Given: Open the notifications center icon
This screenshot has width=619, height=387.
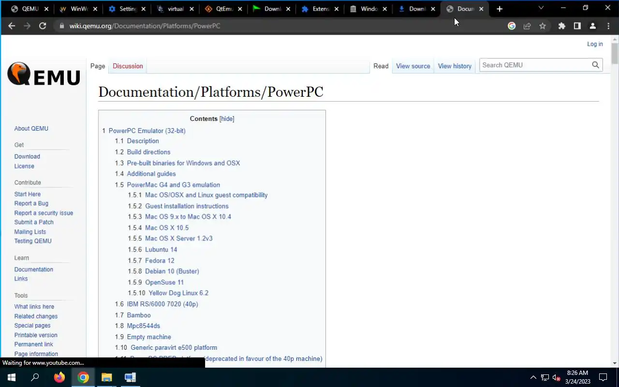Looking at the screenshot, I should coord(603,377).
